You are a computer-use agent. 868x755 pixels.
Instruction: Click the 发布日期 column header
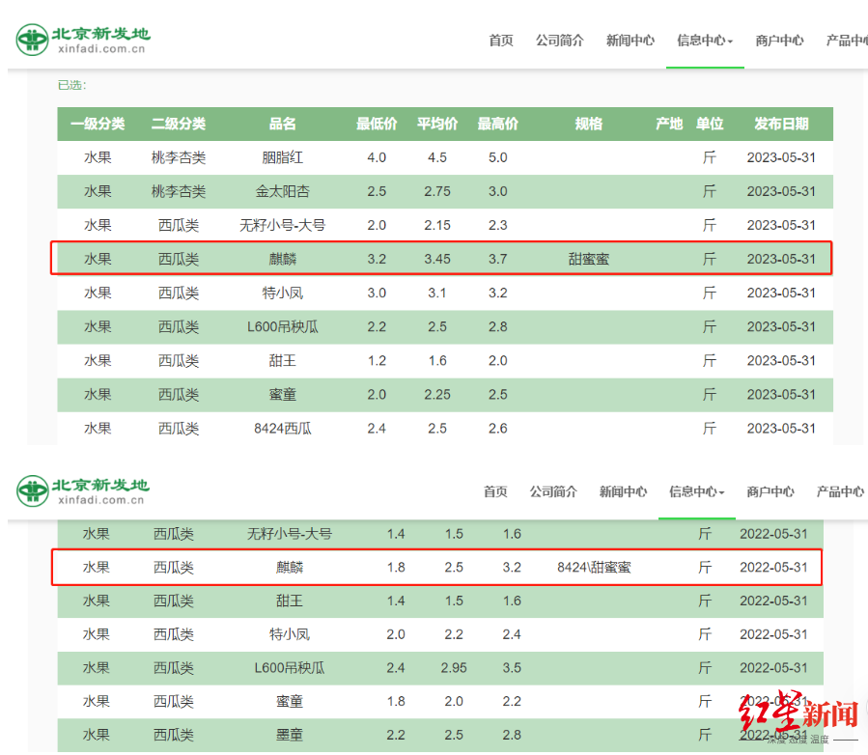coord(781,124)
